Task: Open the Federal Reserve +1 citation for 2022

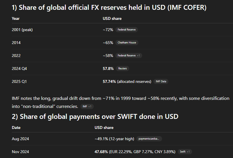Action: (129, 56)
